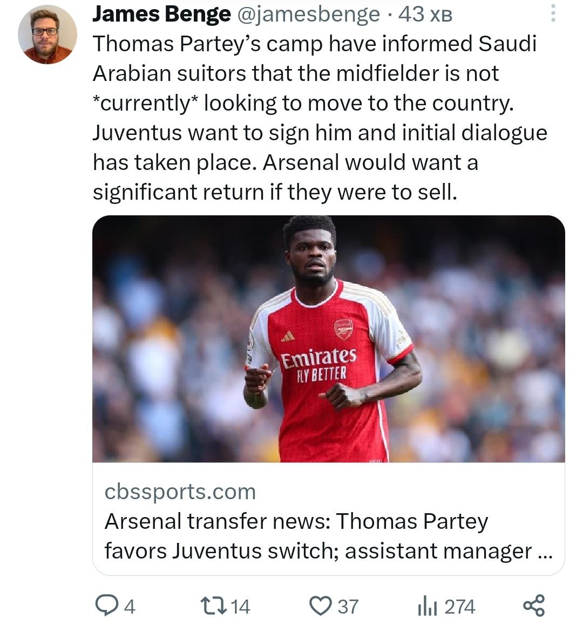Click the share icon below the tweet

coord(534,605)
